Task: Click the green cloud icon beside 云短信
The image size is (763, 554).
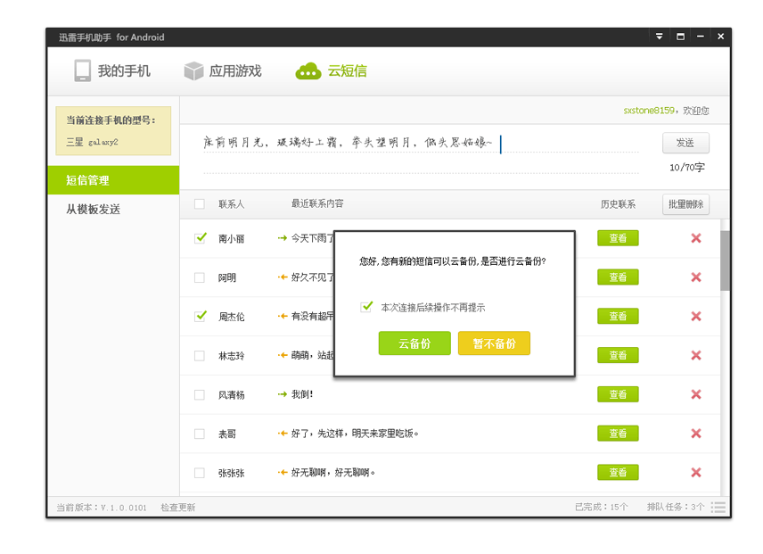Action: click(x=308, y=71)
